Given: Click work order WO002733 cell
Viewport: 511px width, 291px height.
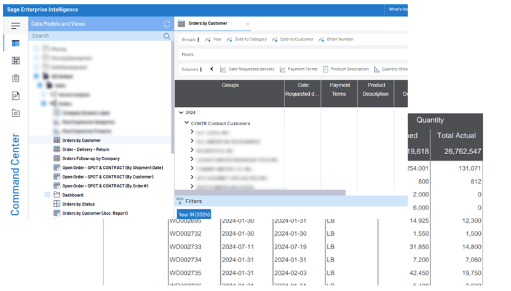Looking at the screenshot, I should 186,247.
